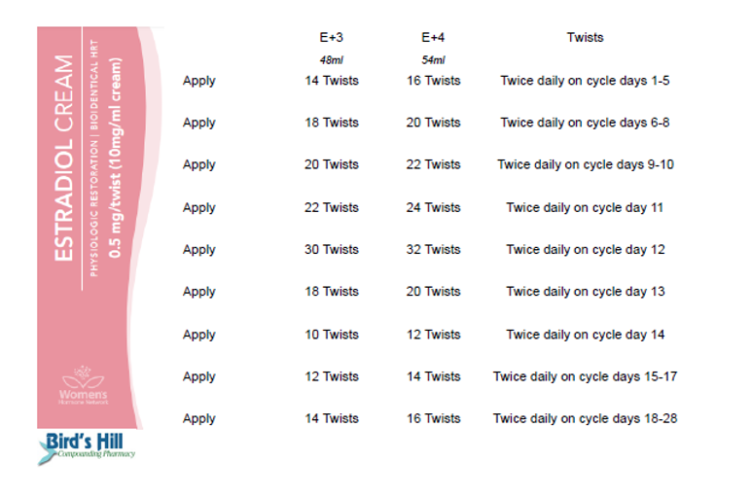Screen dimensions: 751x498
Task: Click the Bird's Hill Compounding Pharmacy logo
Action: coord(87,448)
